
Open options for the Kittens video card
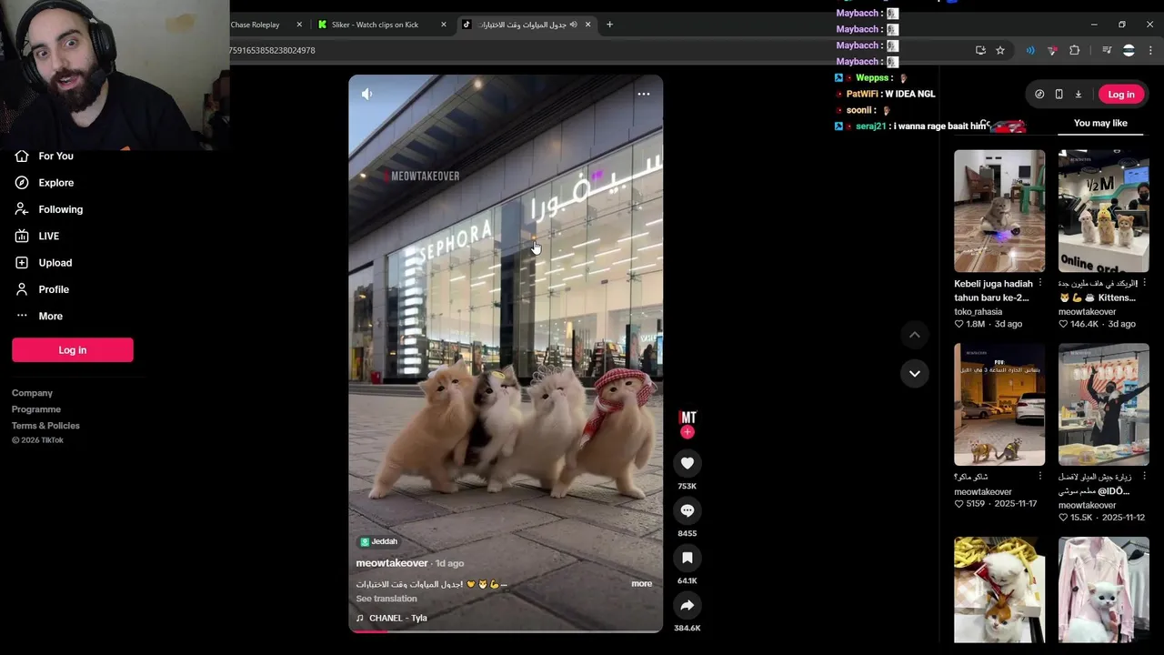pyautogui.click(x=1145, y=284)
